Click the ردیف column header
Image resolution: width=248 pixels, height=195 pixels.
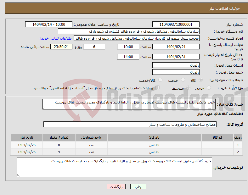point(238,137)
